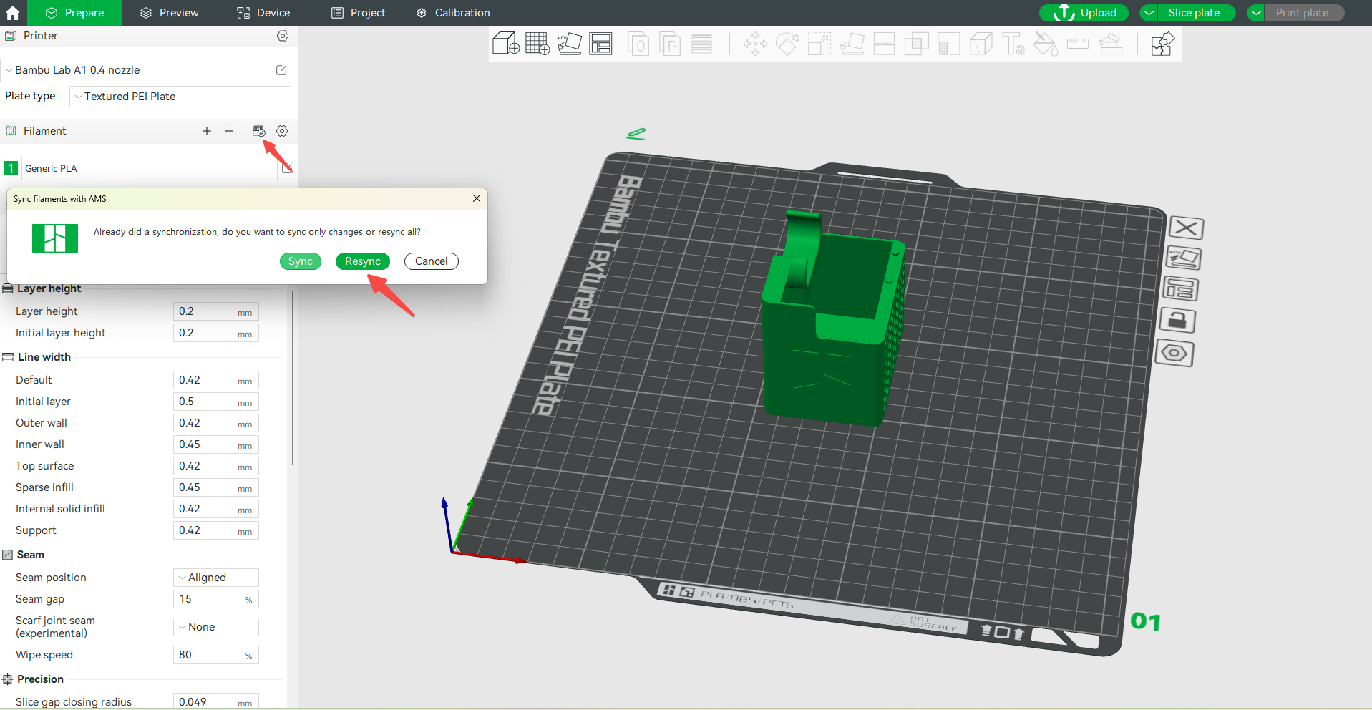The width and height of the screenshot is (1372, 710).
Task: Click the Add model cube icon
Action: pyautogui.click(x=506, y=44)
